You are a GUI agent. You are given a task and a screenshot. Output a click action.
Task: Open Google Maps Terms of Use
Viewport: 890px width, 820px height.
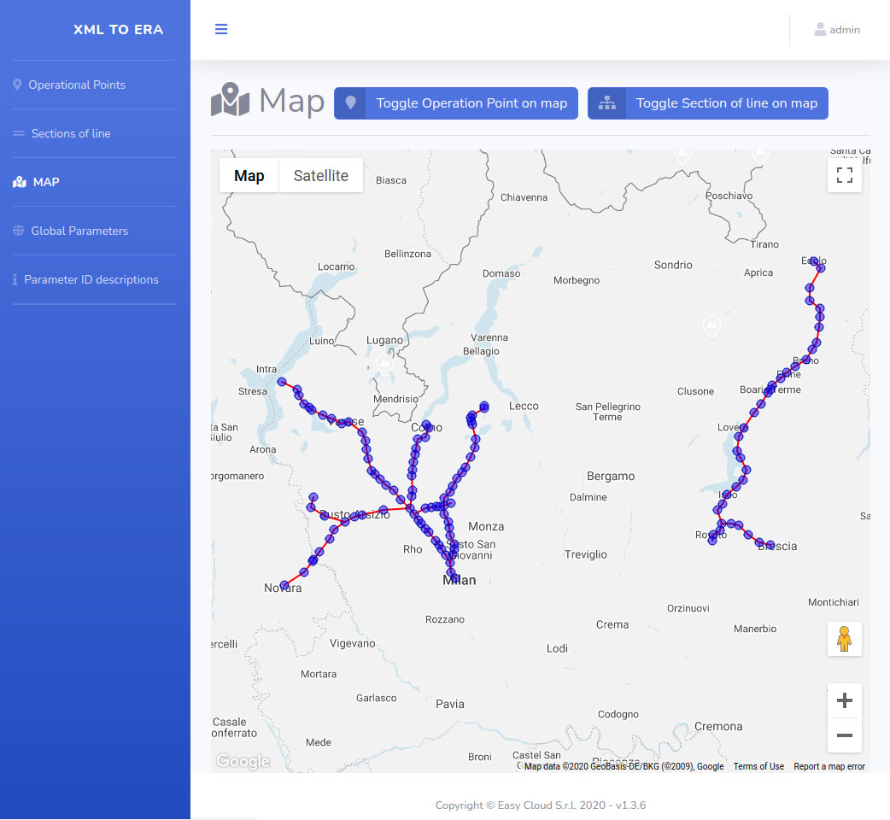point(758,766)
